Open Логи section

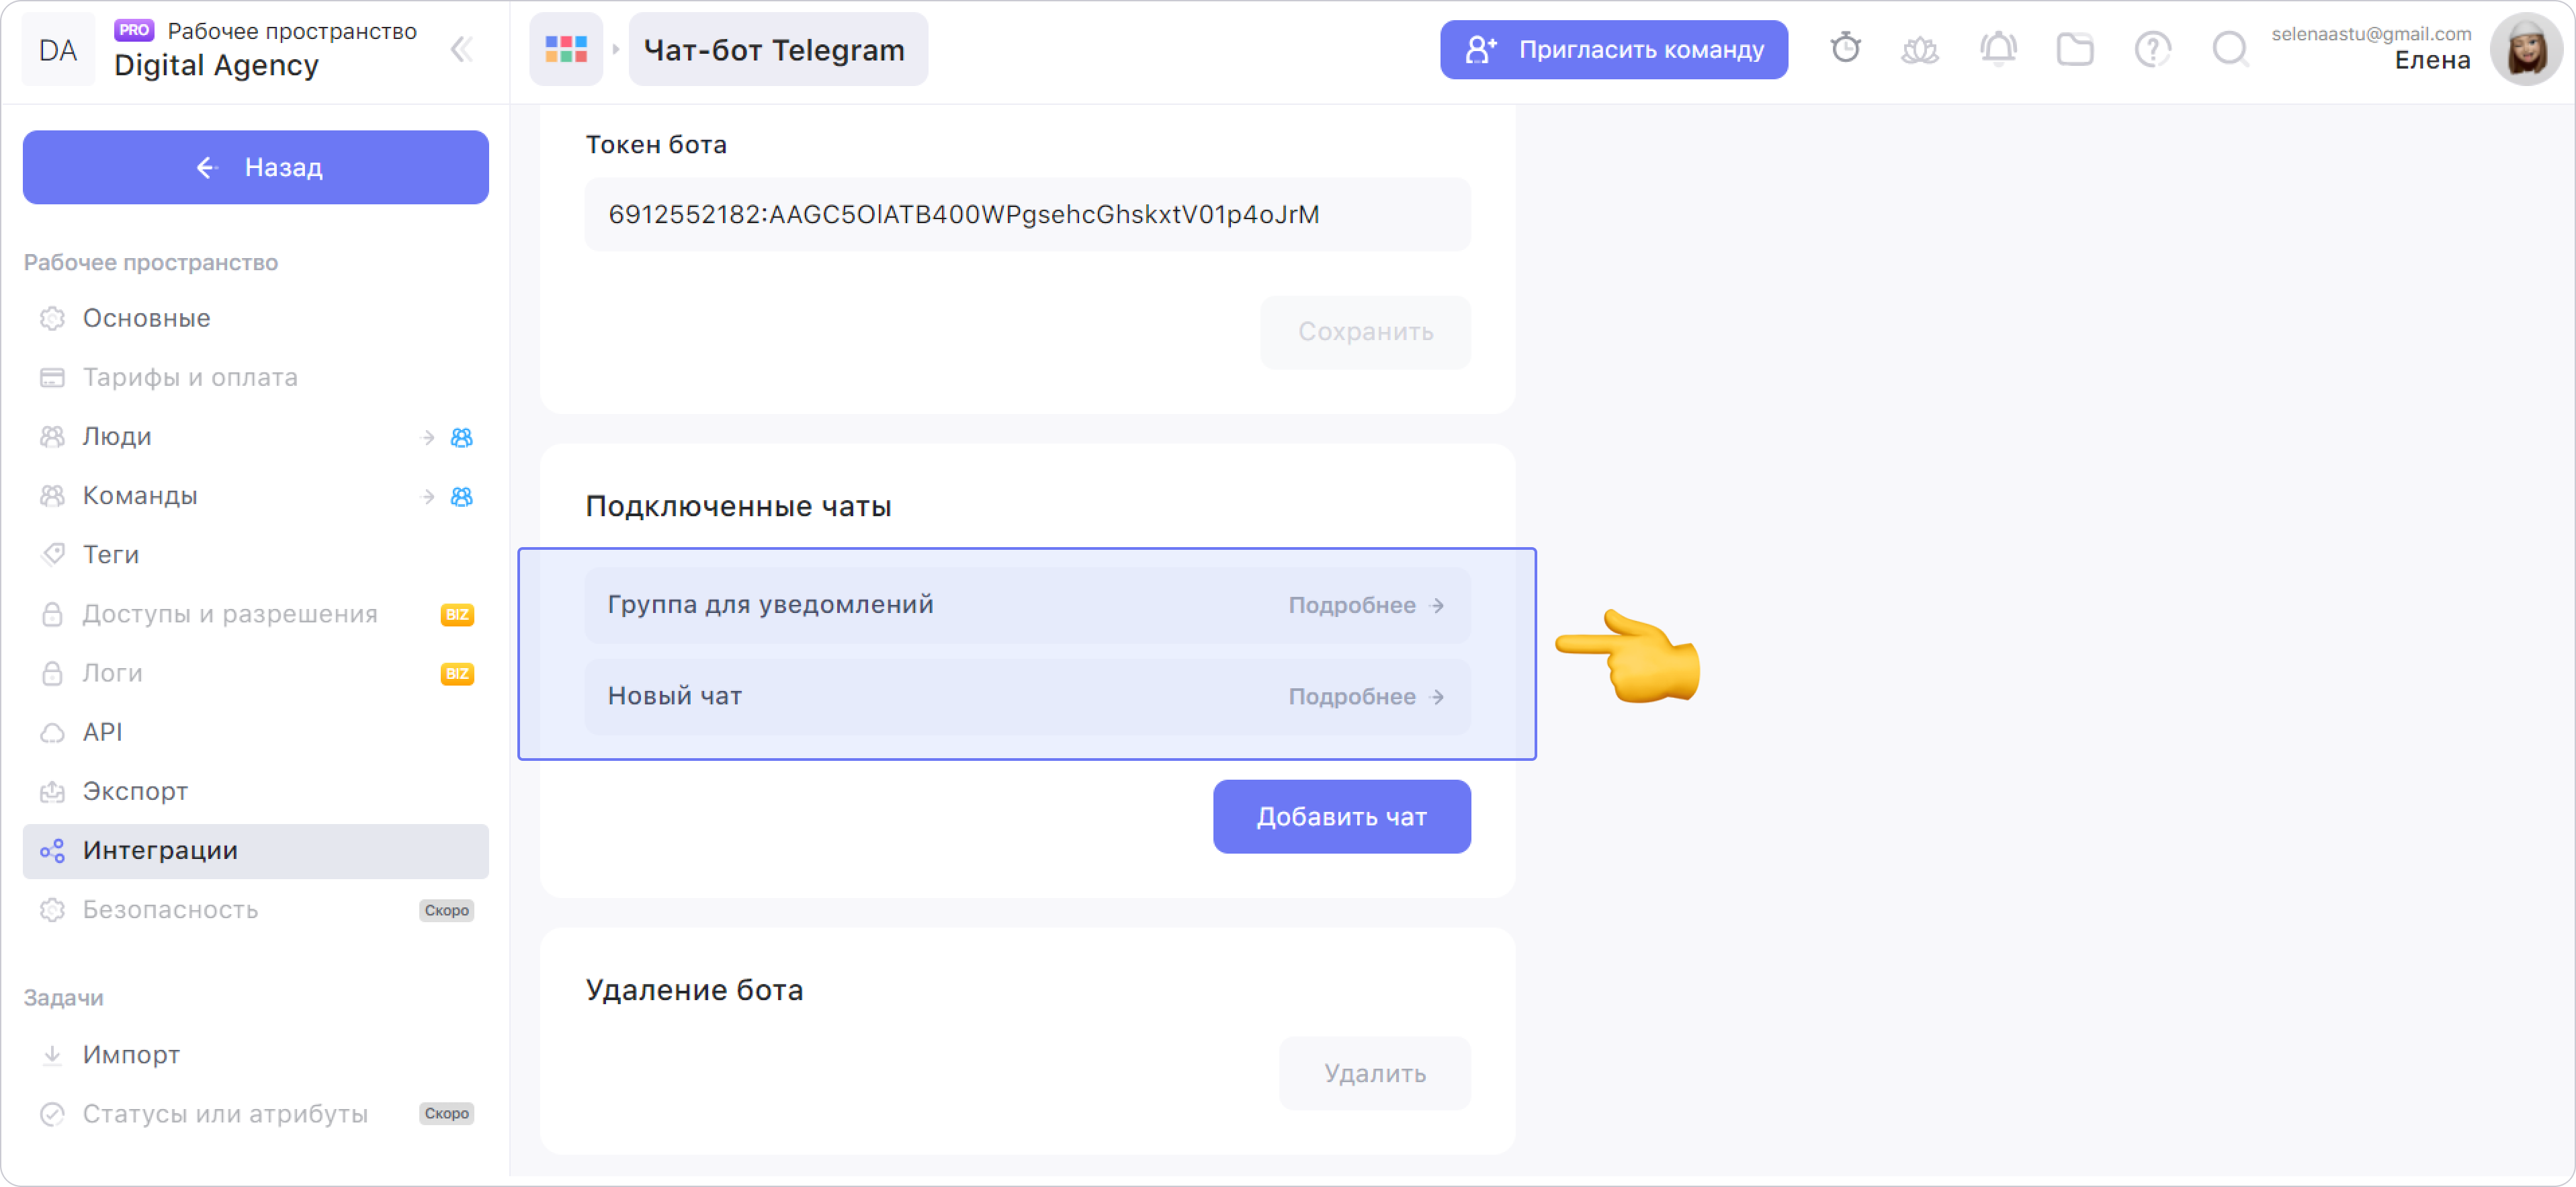point(256,672)
